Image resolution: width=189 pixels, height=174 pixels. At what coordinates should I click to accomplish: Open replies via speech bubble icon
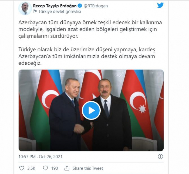45,168
